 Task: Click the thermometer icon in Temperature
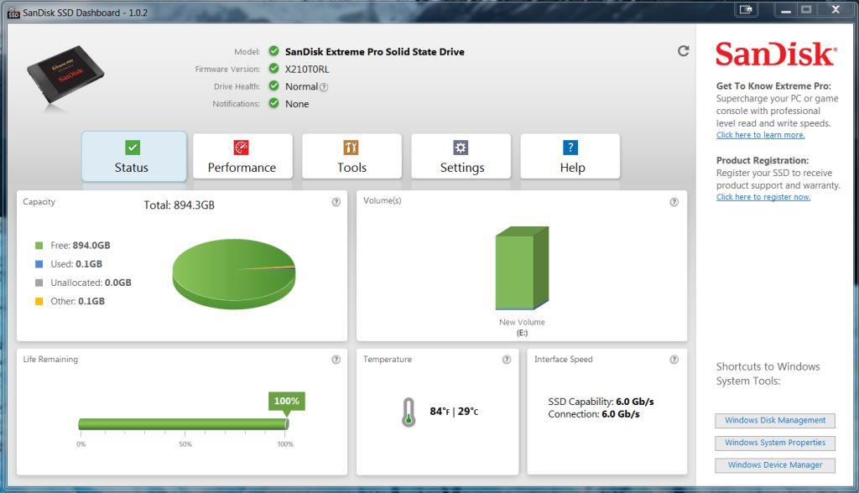coord(409,413)
